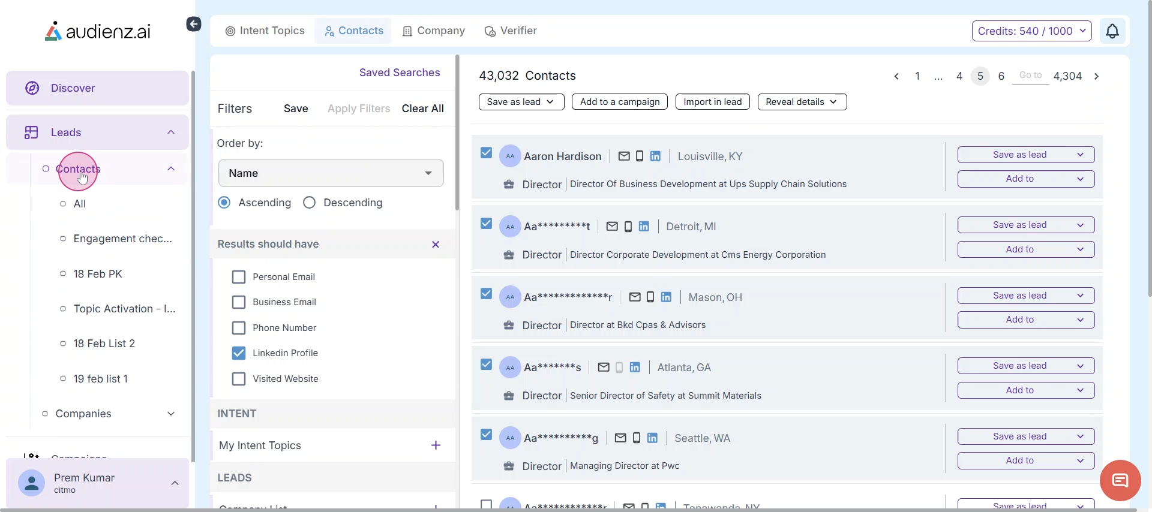Collapse the sidebar with the back arrow icon
Viewport: 1152px width, 512px height.
coord(193,24)
